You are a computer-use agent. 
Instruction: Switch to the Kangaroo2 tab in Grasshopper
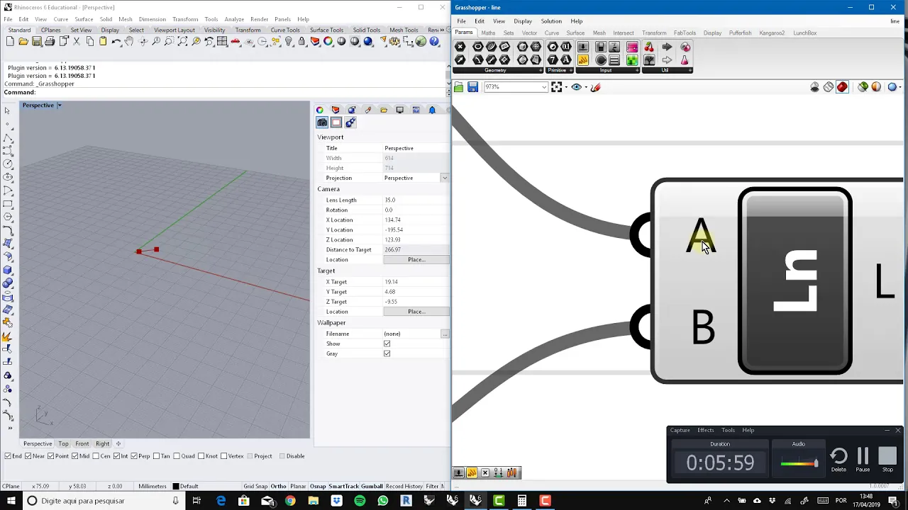[772, 33]
